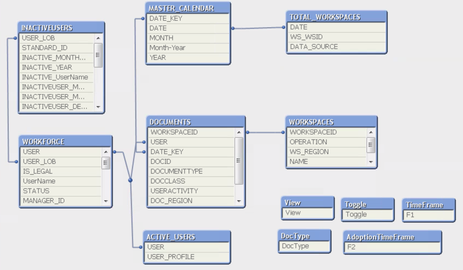Image resolution: width=463 pixels, height=270 pixels.
Task: Select USER field in ACTIVE_USERS
Action: tap(187, 247)
